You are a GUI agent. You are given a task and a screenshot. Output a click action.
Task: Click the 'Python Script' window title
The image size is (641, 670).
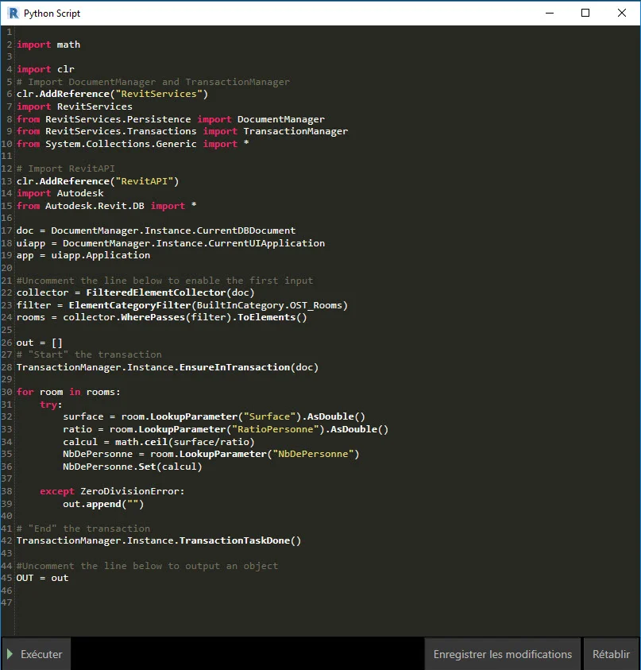point(52,14)
